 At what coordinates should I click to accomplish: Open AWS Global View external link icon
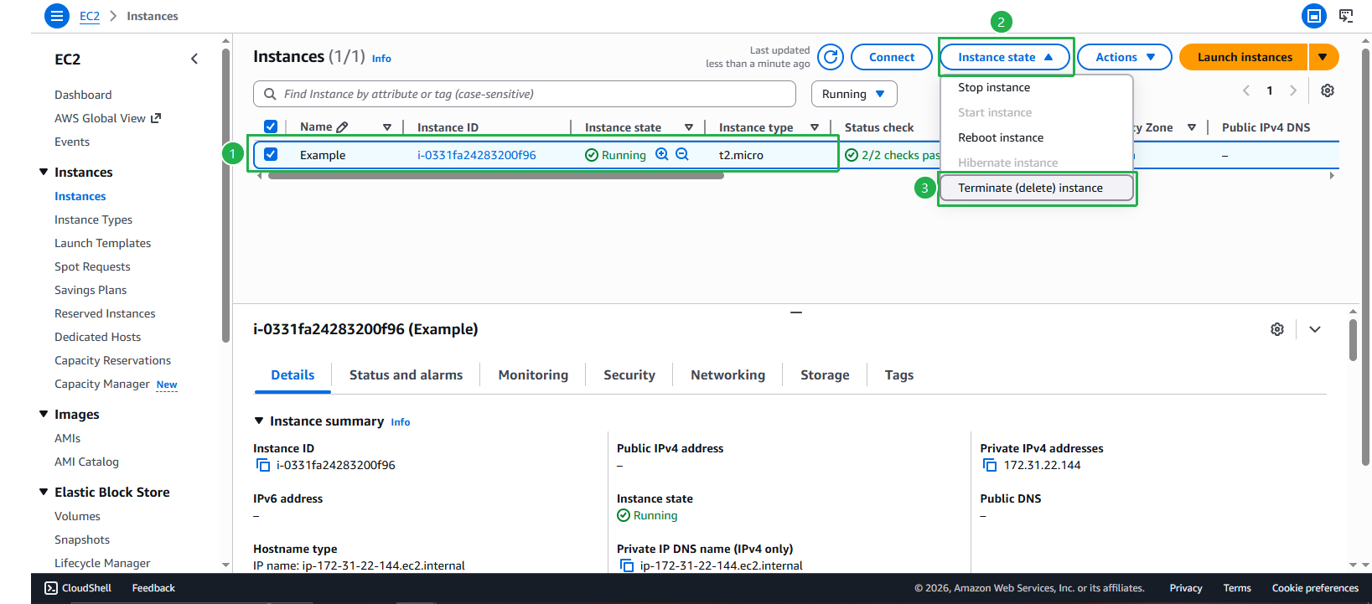pos(156,118)
